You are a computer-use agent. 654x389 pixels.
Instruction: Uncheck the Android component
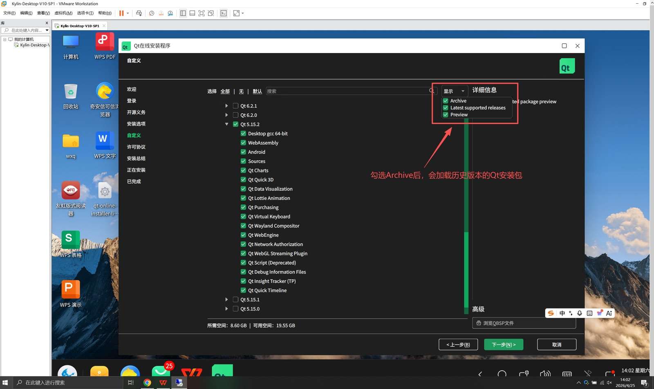(x=243, y=152)
